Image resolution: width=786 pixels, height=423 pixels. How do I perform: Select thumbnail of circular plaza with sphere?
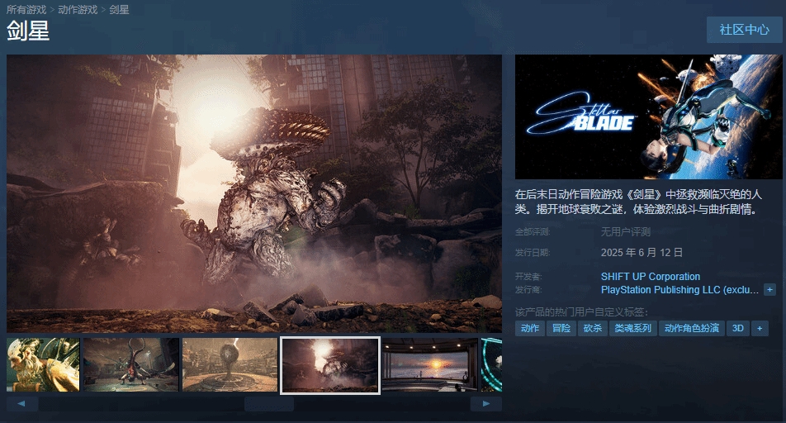[230, 365]
